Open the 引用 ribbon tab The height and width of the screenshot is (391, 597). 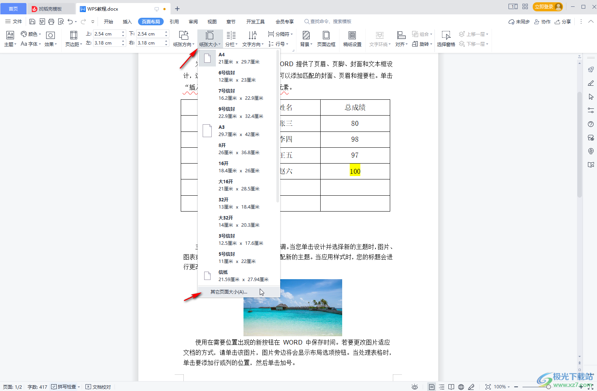click(x=174, y=22)
